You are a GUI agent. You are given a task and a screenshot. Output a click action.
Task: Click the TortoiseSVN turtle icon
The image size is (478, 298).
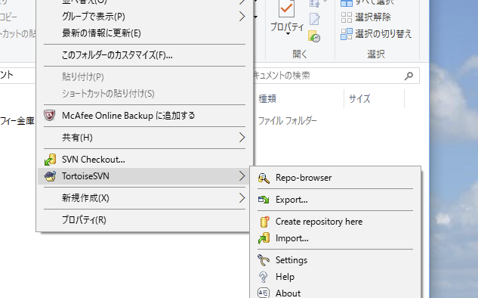[50, 176]
